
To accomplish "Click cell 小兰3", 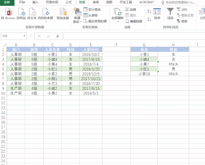I will [52, 84].
